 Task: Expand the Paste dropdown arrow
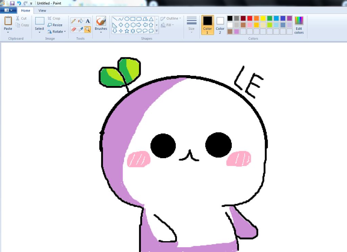tap(8, 32)
